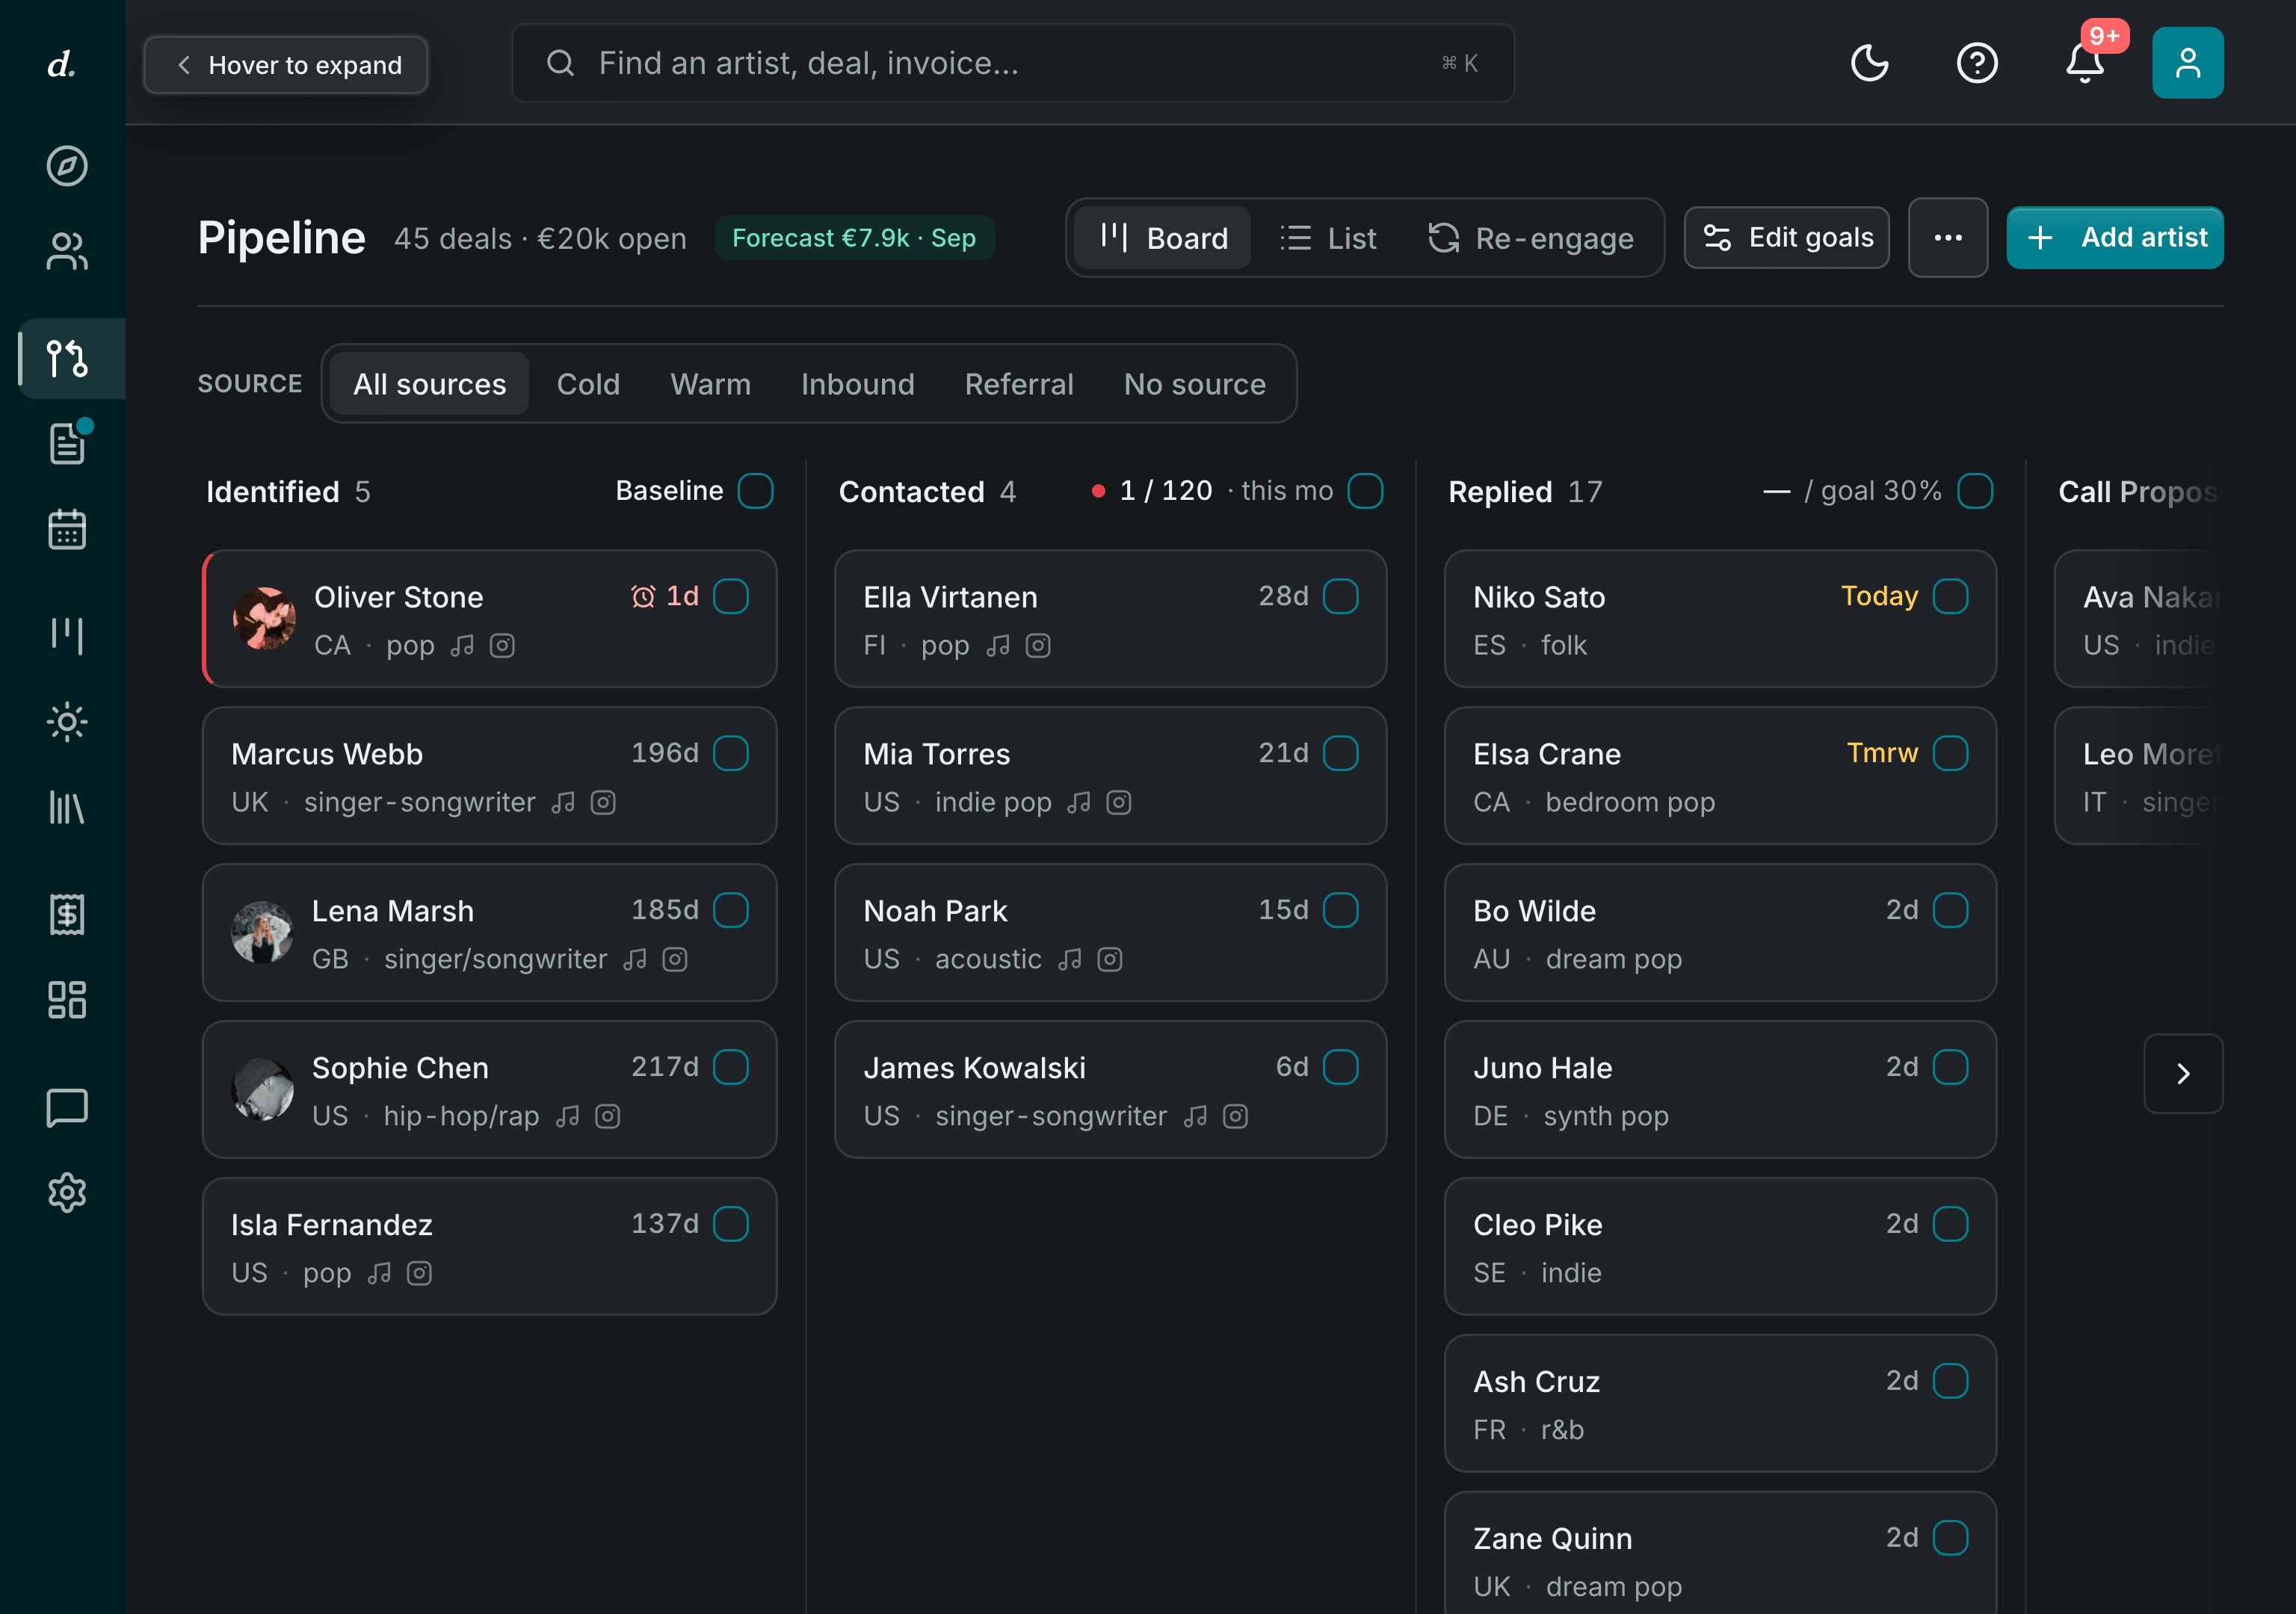Open the help question mark icon
Screen dimensions: 2296x1614
(x=1976, y=63)
